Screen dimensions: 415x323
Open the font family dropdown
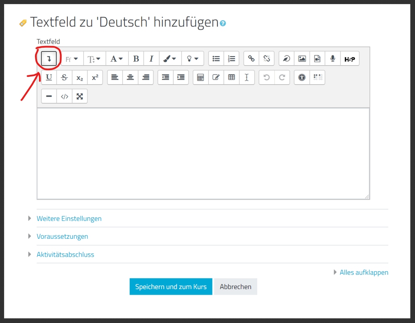click(x=72, y=59)
